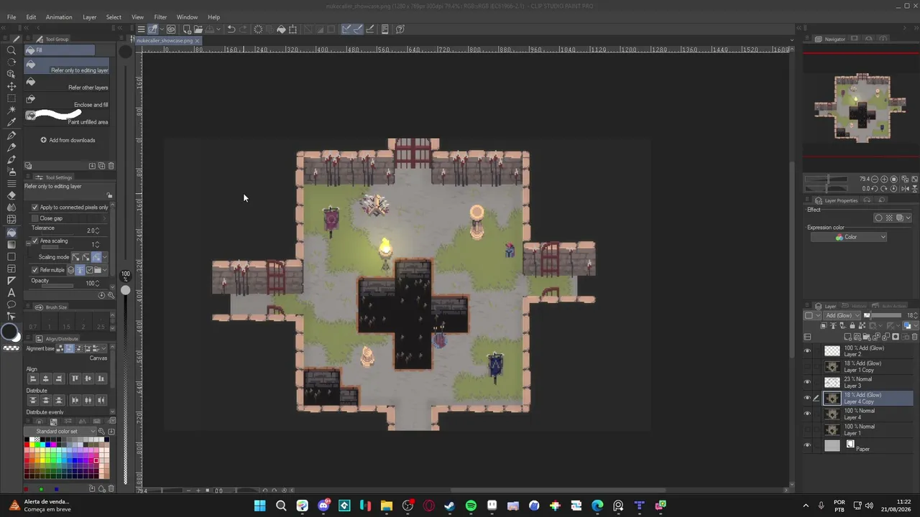Open the Clip Studio swirl icon
Screen dimensions: 920x517
171,29
